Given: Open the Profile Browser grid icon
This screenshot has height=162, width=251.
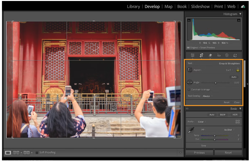Looking at the screenshot, I should (238, 122).
